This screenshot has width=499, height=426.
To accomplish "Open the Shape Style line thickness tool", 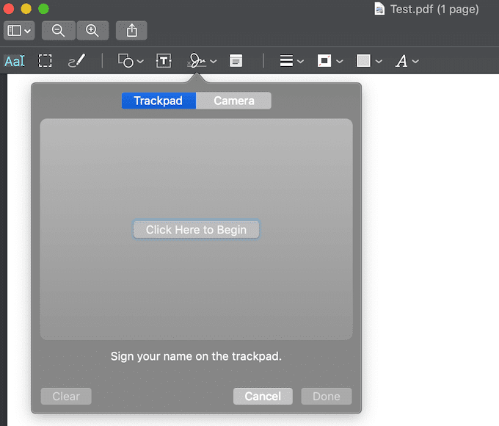I will pyautogui.click(x=286, y=60).
